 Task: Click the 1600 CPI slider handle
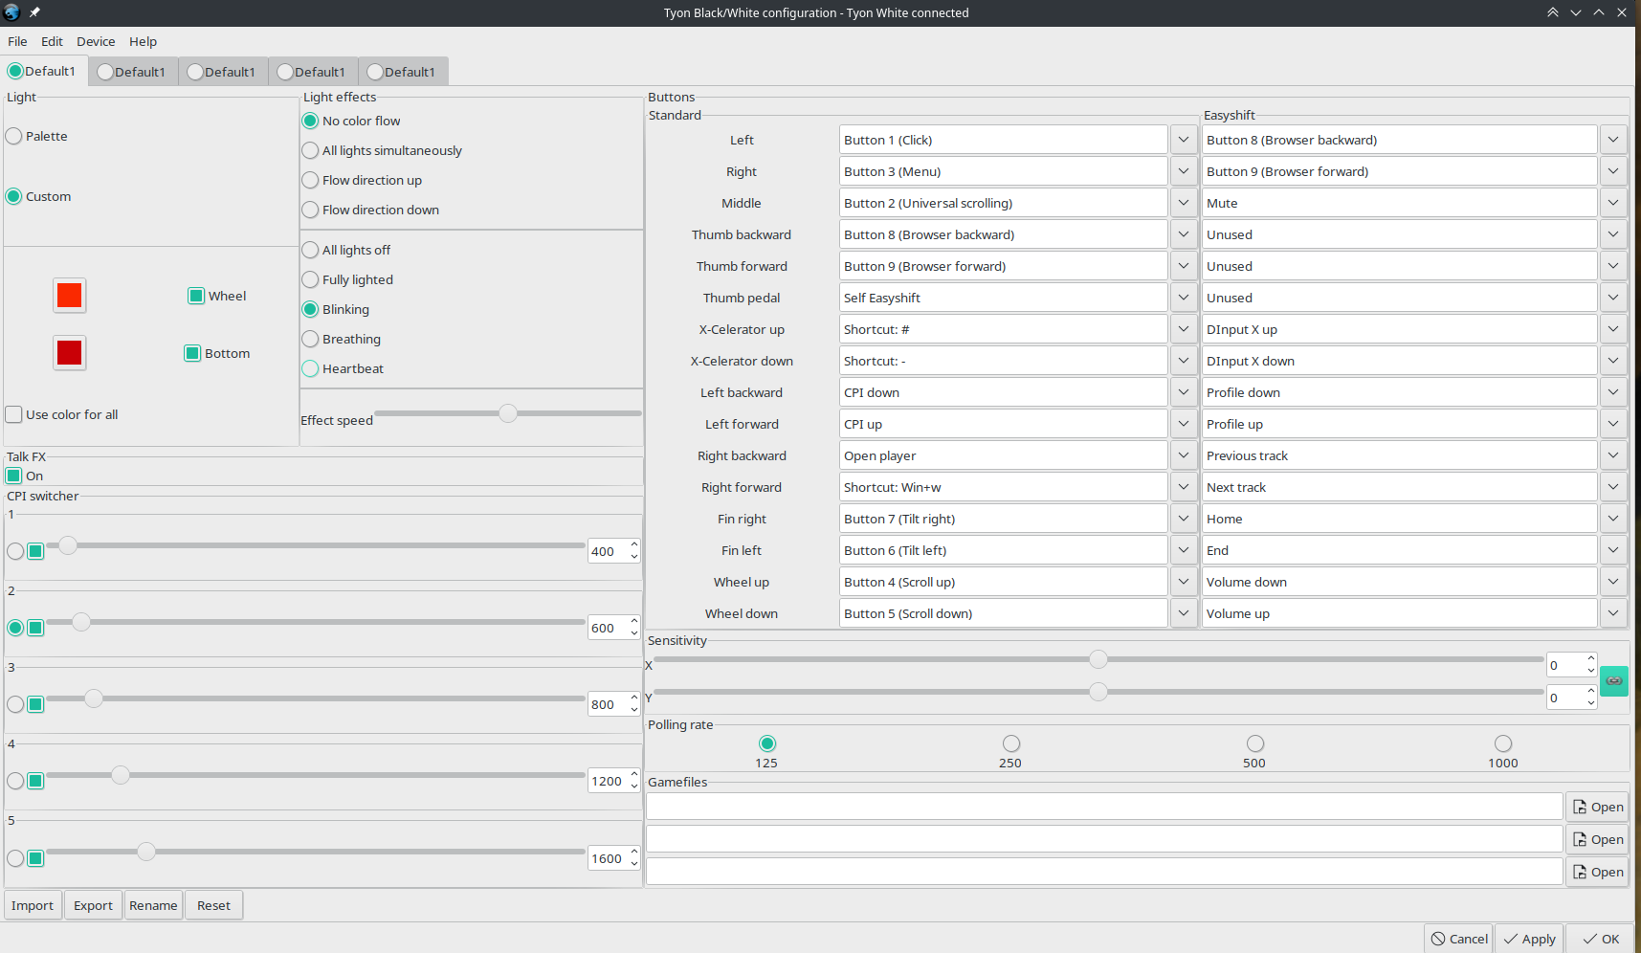point(146,852)
